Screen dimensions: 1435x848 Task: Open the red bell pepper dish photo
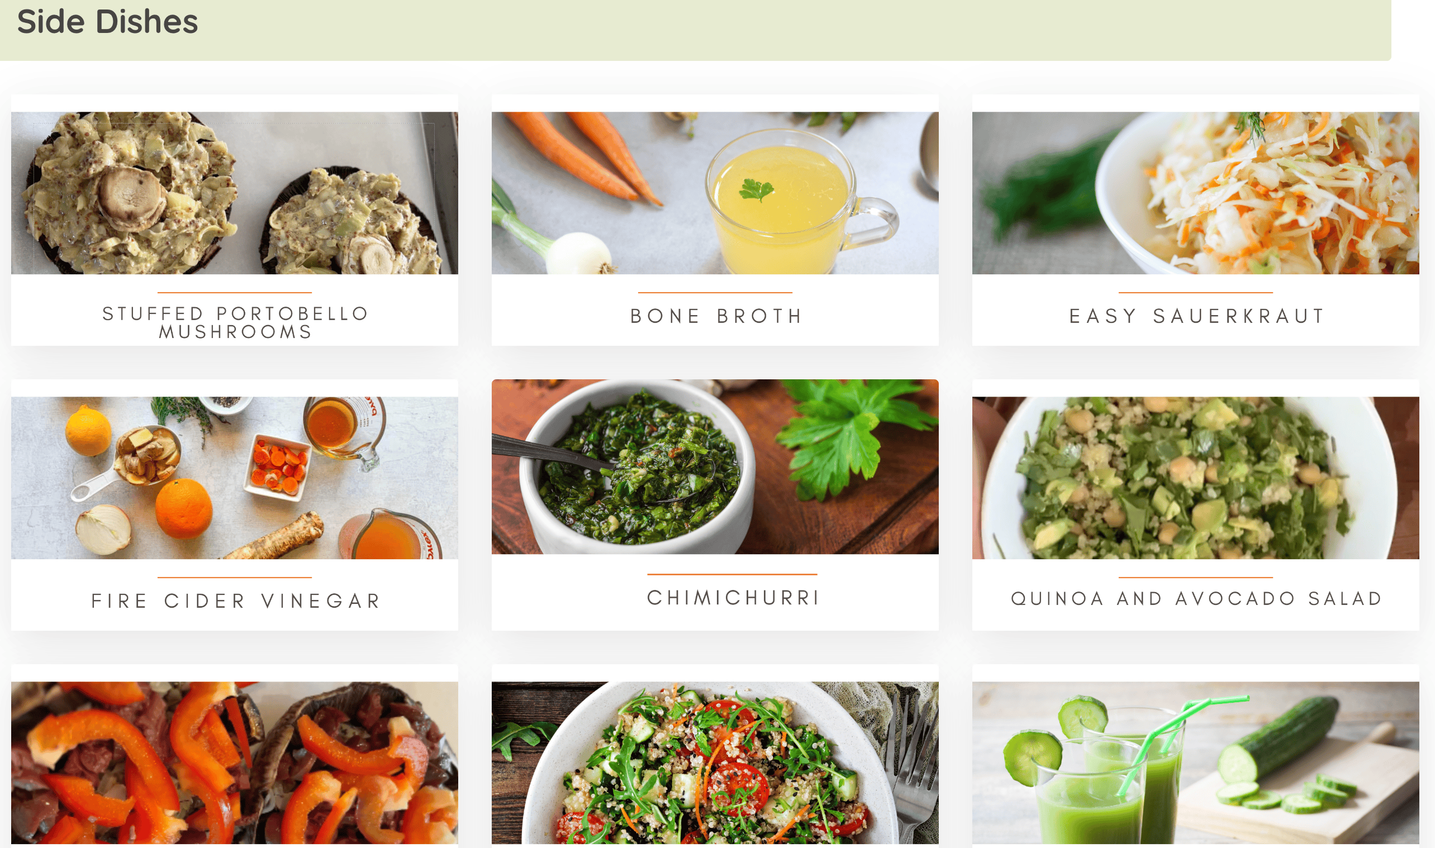[234, 763]
